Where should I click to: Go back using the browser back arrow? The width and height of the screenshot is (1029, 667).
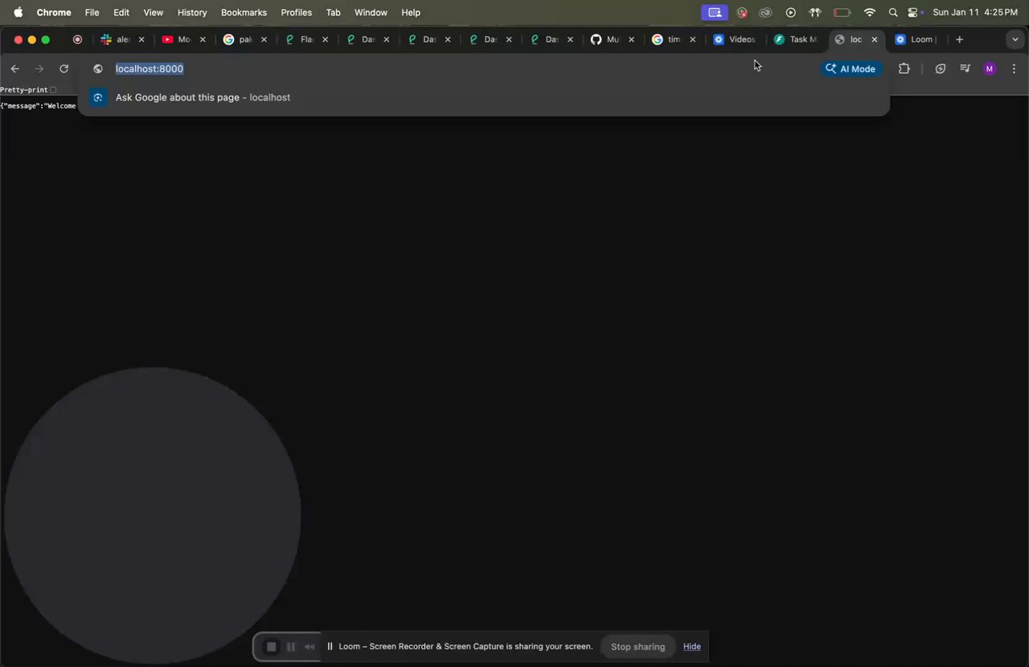(x=14, y=69)
